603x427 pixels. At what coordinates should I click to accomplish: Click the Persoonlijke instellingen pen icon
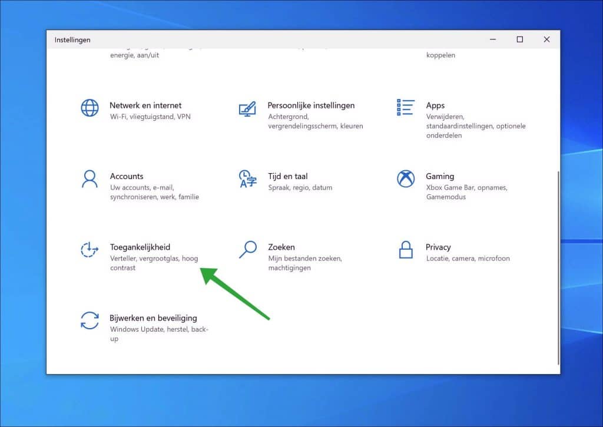[247, 109]
